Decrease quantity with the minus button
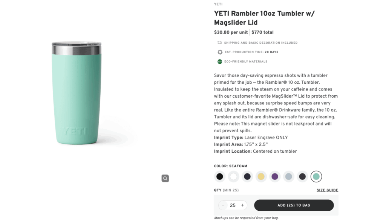This screenshot has width=386, height=222. click(x=223, y=205)
